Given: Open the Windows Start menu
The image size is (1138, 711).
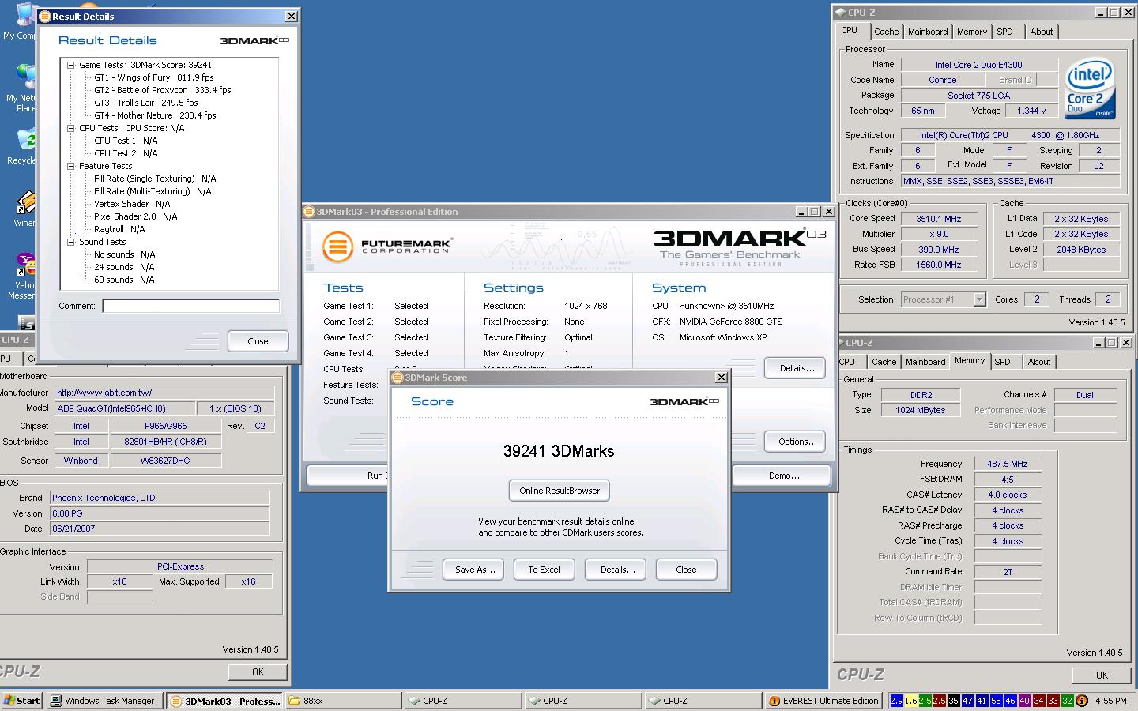Looking at the screenshot, I should point(22,701).
